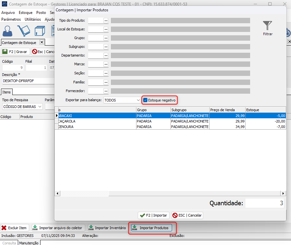Expand the Exportar para balança dropdown
Screen dimensions: 291x245
(138, 100)
